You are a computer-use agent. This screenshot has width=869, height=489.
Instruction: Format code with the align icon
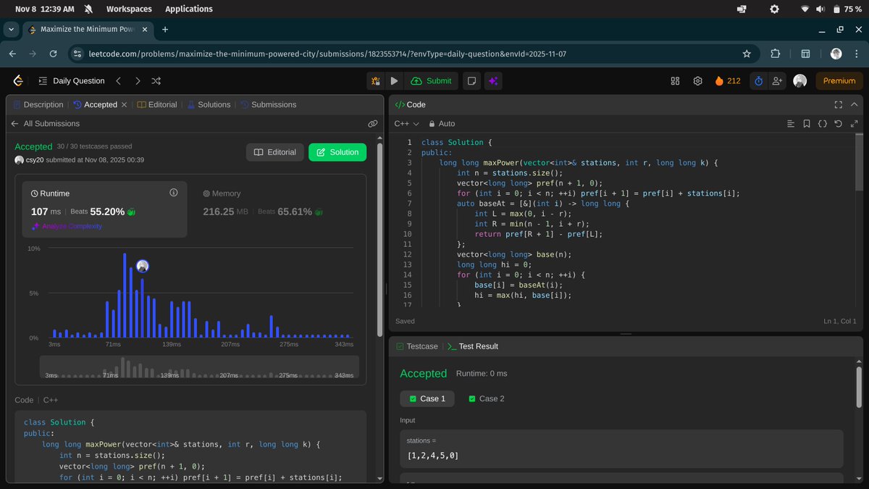791,124
